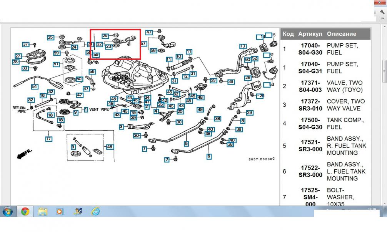
Task: Choose part callout 20 in the diagram
Action: click(x=180, y=111)
